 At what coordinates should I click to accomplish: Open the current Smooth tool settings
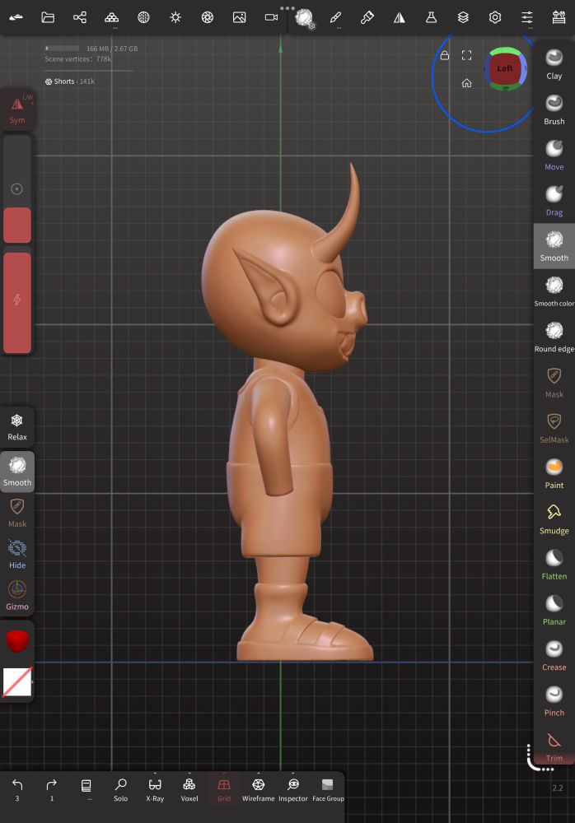point(304,18)
